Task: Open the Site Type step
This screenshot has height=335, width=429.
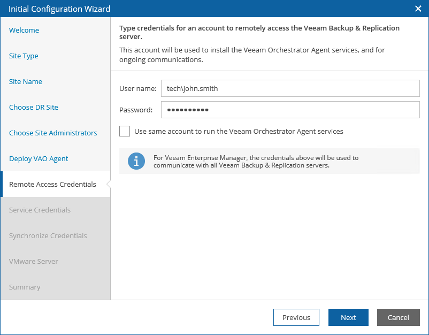Action: click(x=24, y=56)
